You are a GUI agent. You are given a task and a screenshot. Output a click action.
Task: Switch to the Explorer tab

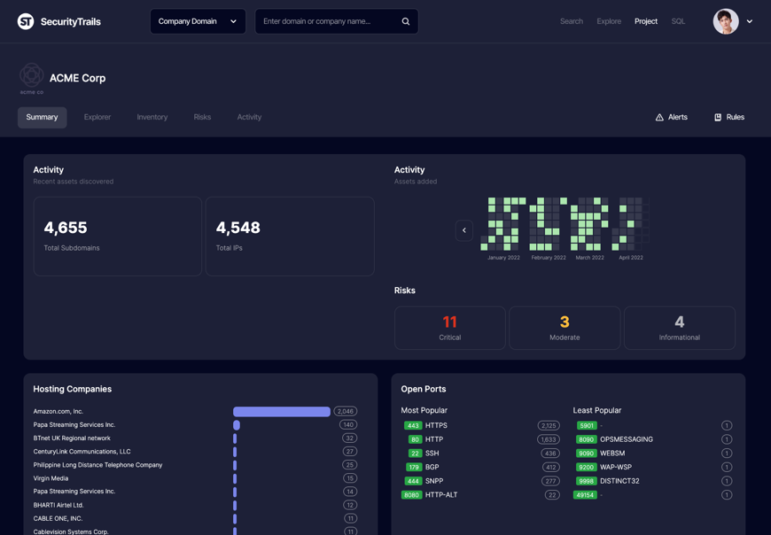tap(97, 117)
